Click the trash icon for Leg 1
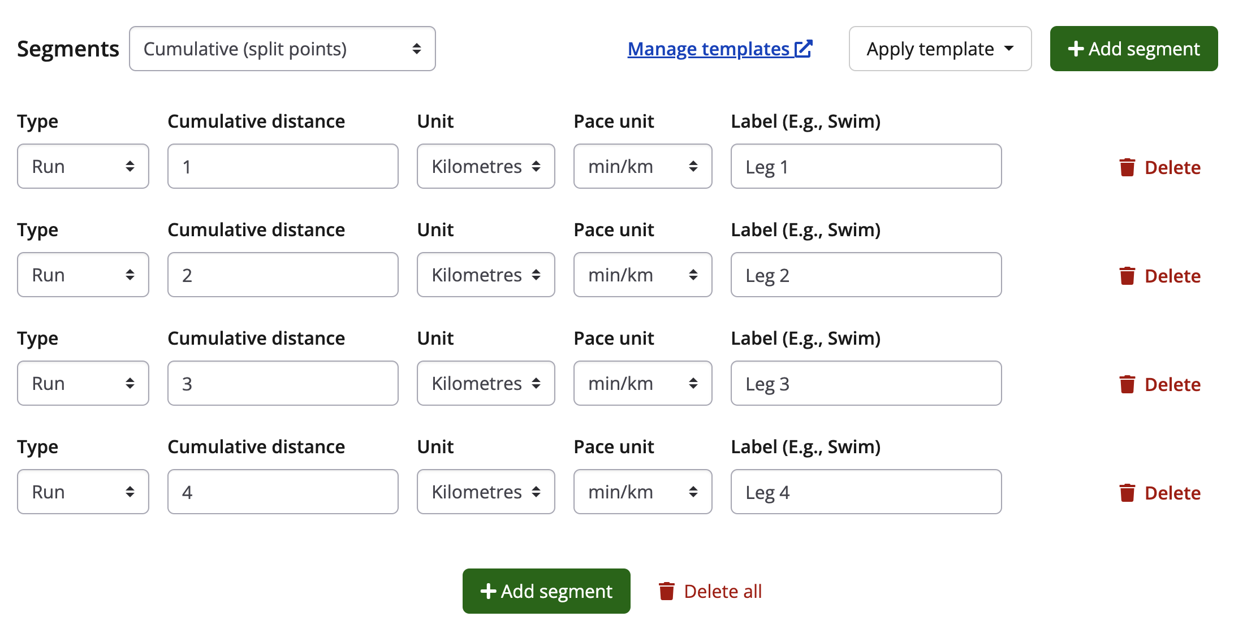 [1127, 167]
